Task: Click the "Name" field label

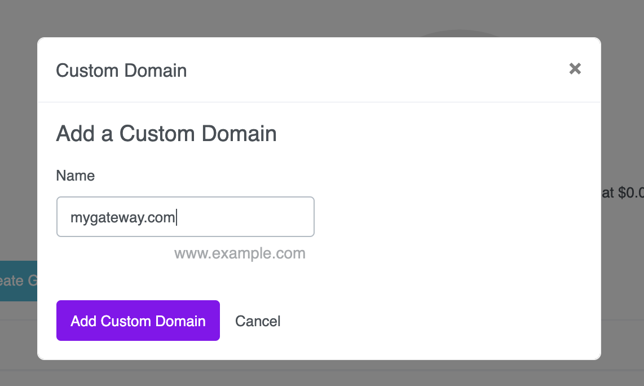Action: (x=75, y=176)
